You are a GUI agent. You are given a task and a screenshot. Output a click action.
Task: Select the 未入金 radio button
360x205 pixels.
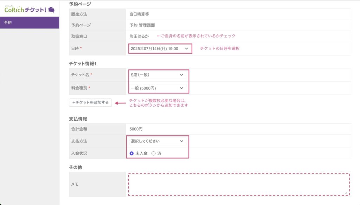(132, 153)
